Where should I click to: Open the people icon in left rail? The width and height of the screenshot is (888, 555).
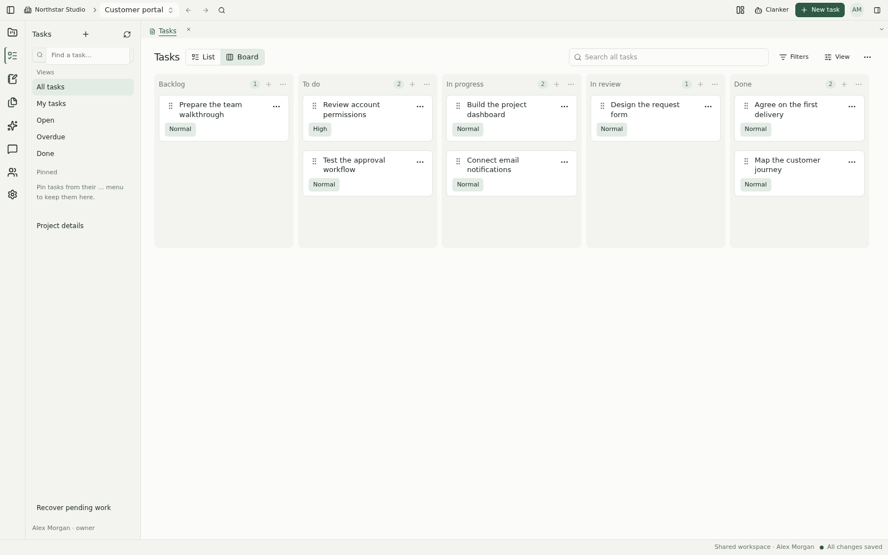pos(12,172)
